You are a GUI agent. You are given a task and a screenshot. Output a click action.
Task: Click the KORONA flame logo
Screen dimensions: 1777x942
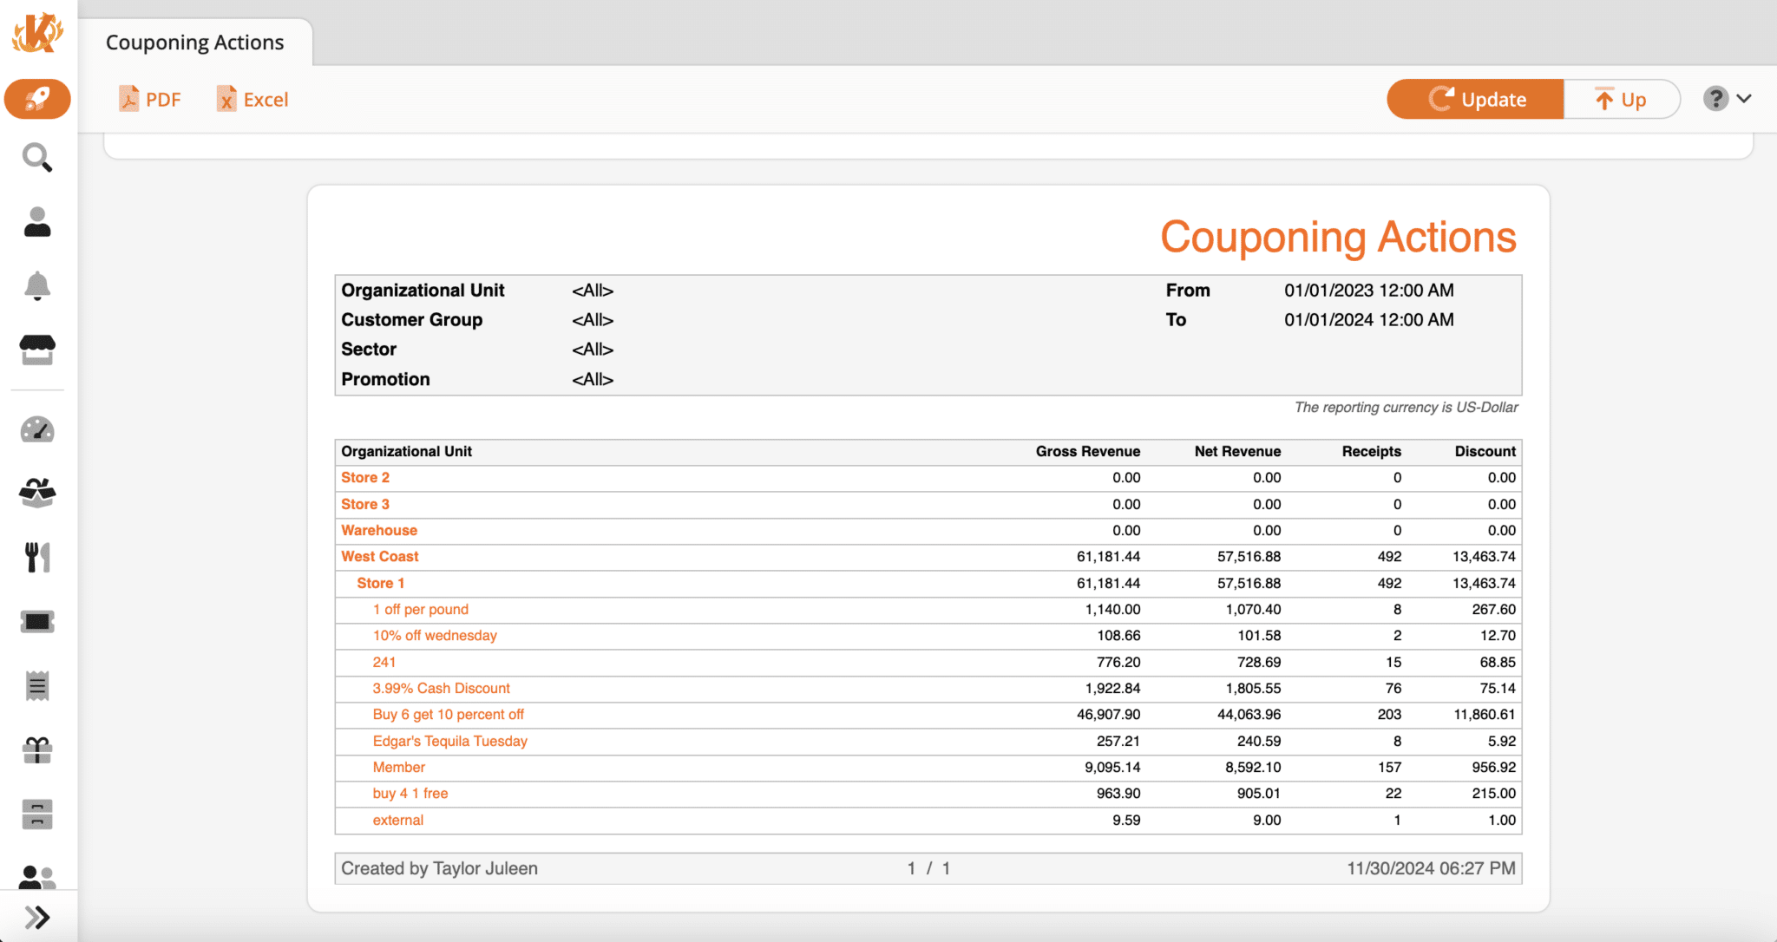[x=37, y=35]
